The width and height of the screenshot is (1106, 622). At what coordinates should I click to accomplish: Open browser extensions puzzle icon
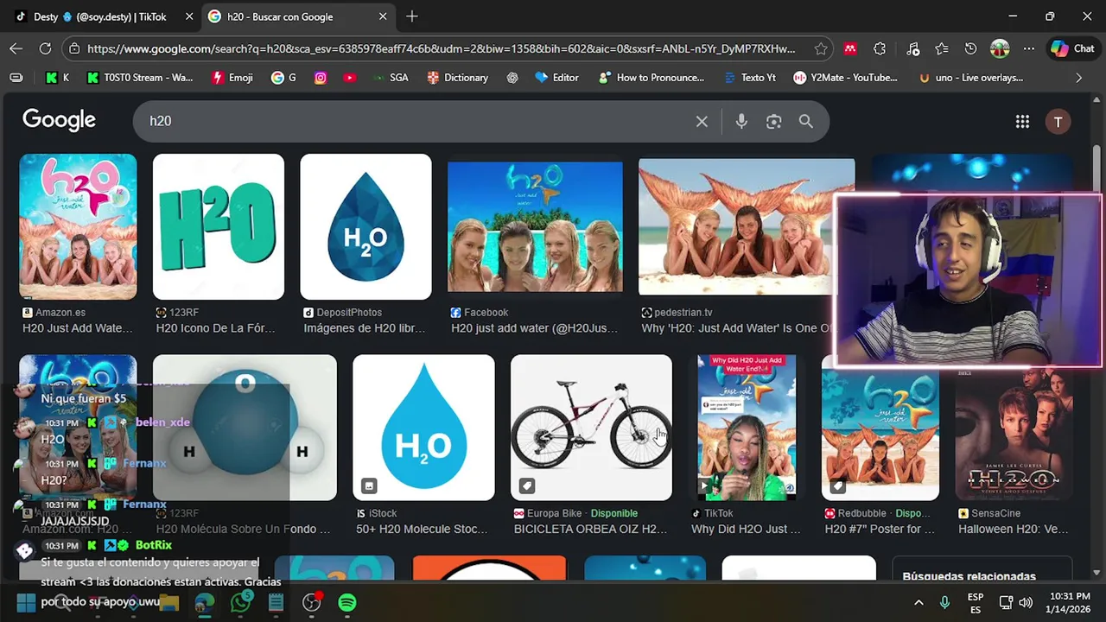880,49
